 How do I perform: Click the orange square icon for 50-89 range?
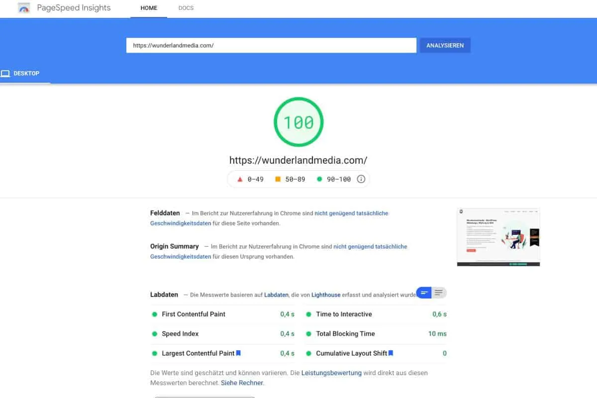279,179
